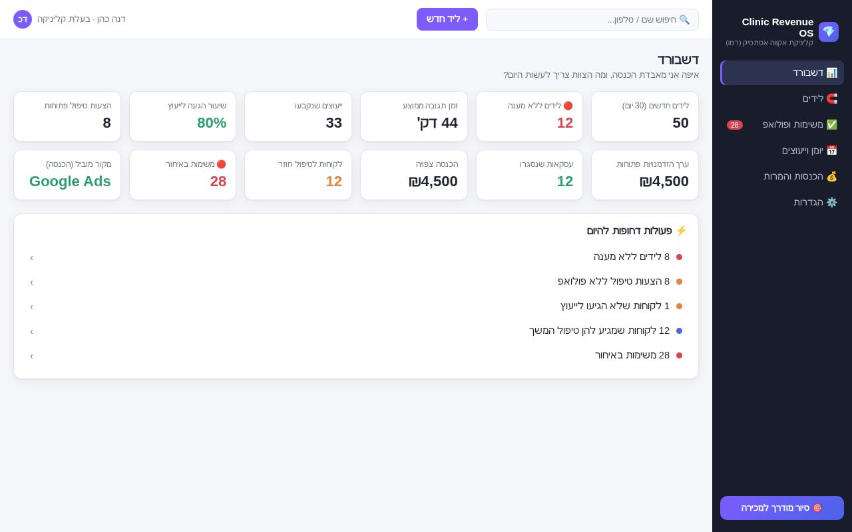This screenshot has width=852, height=532.
Task: Open the row 8 לידים ללא מענה
Action: click(356, 257)
